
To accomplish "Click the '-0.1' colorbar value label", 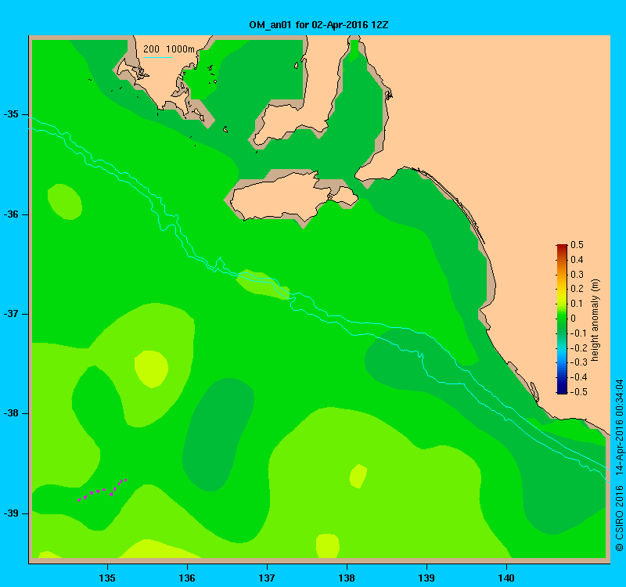I will (x=577, y=333).
